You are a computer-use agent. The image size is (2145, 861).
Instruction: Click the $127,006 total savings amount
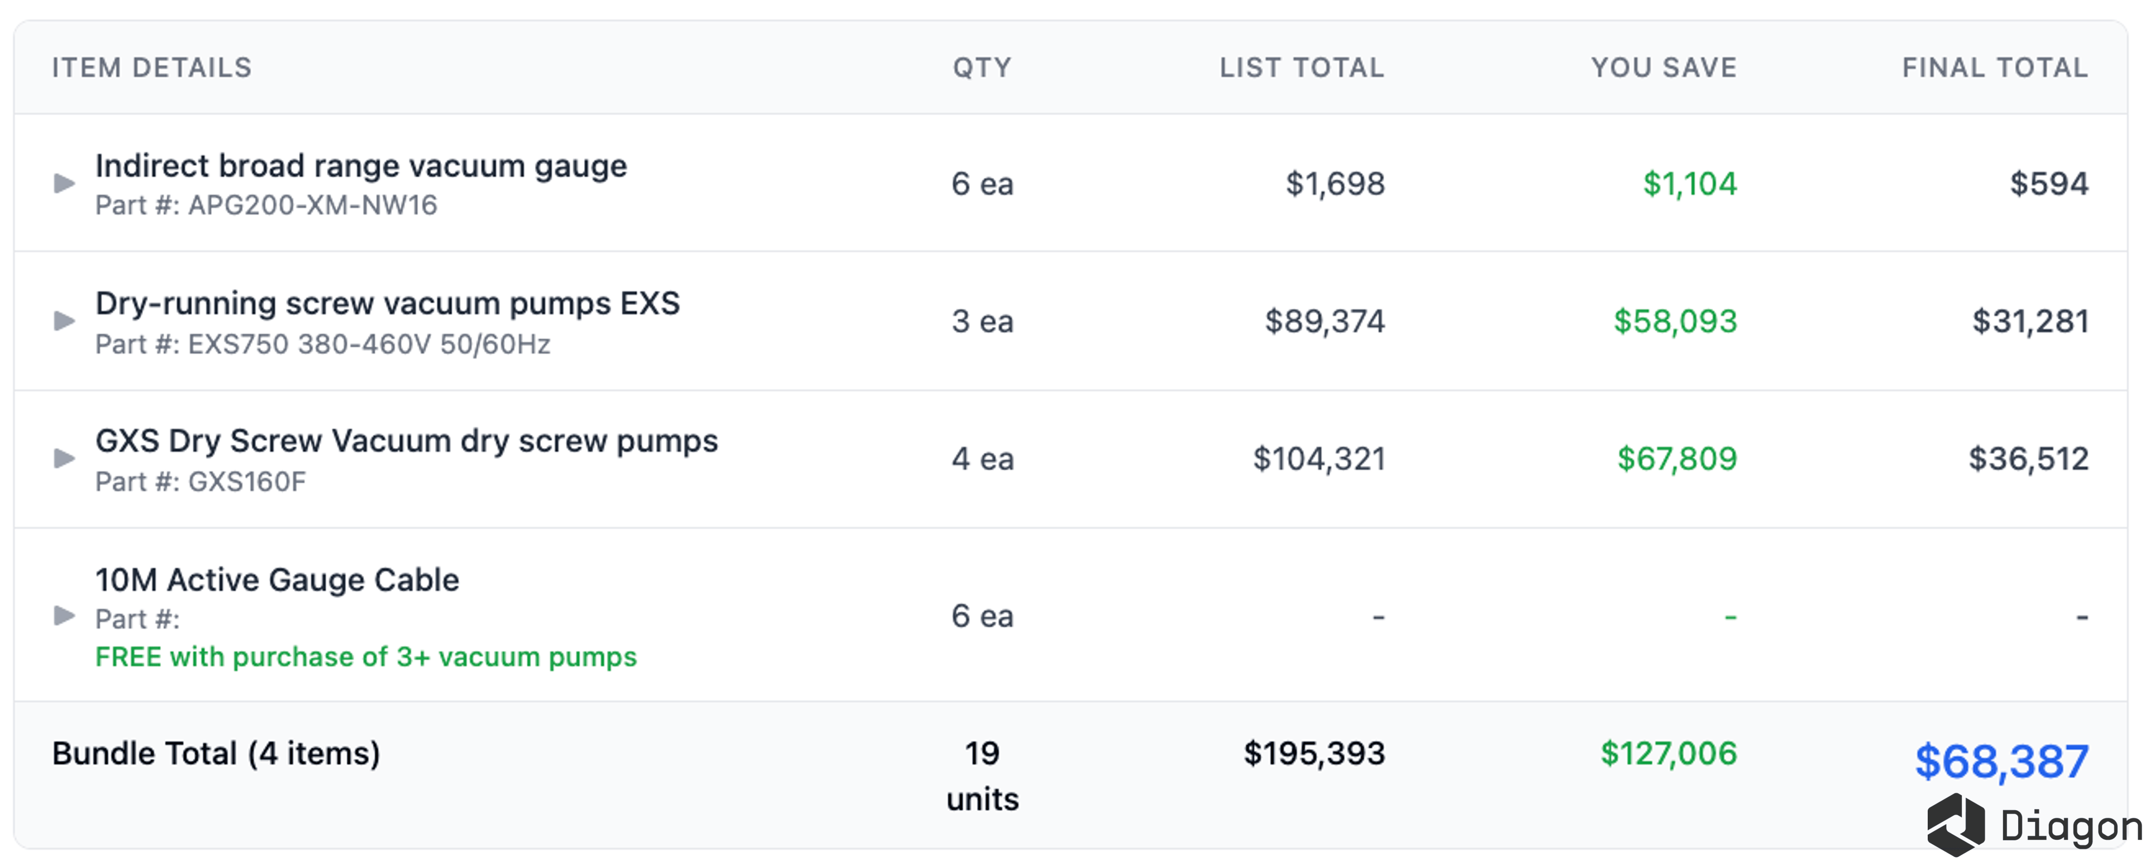[1669, 754]
